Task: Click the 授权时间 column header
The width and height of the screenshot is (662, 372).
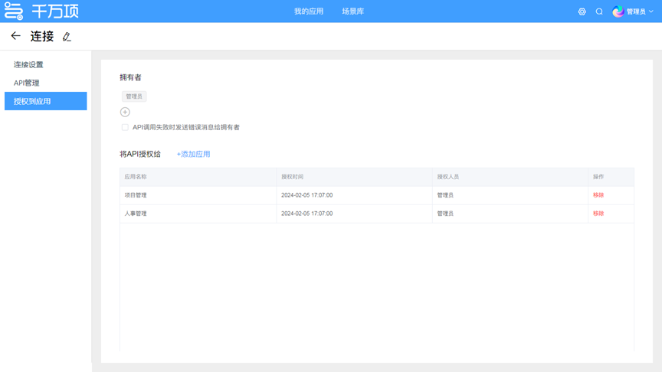Action: pyautogui.click(x=292, y=177)
